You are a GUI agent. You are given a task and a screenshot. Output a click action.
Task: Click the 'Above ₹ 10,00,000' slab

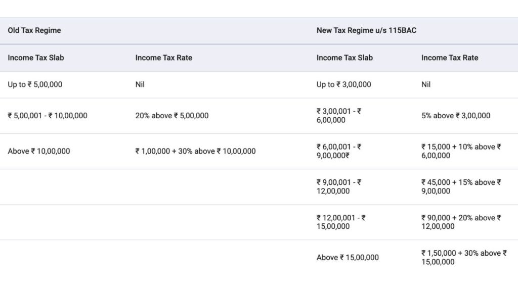(x=38, y=151)
